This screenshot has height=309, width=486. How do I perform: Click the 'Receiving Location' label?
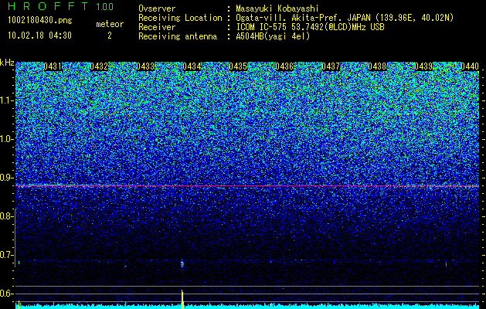click(x=180, y=18)
